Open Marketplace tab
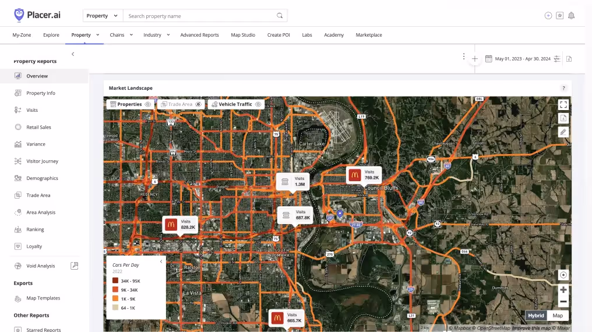This screenshot has height=332, width=592. [369, 35]
